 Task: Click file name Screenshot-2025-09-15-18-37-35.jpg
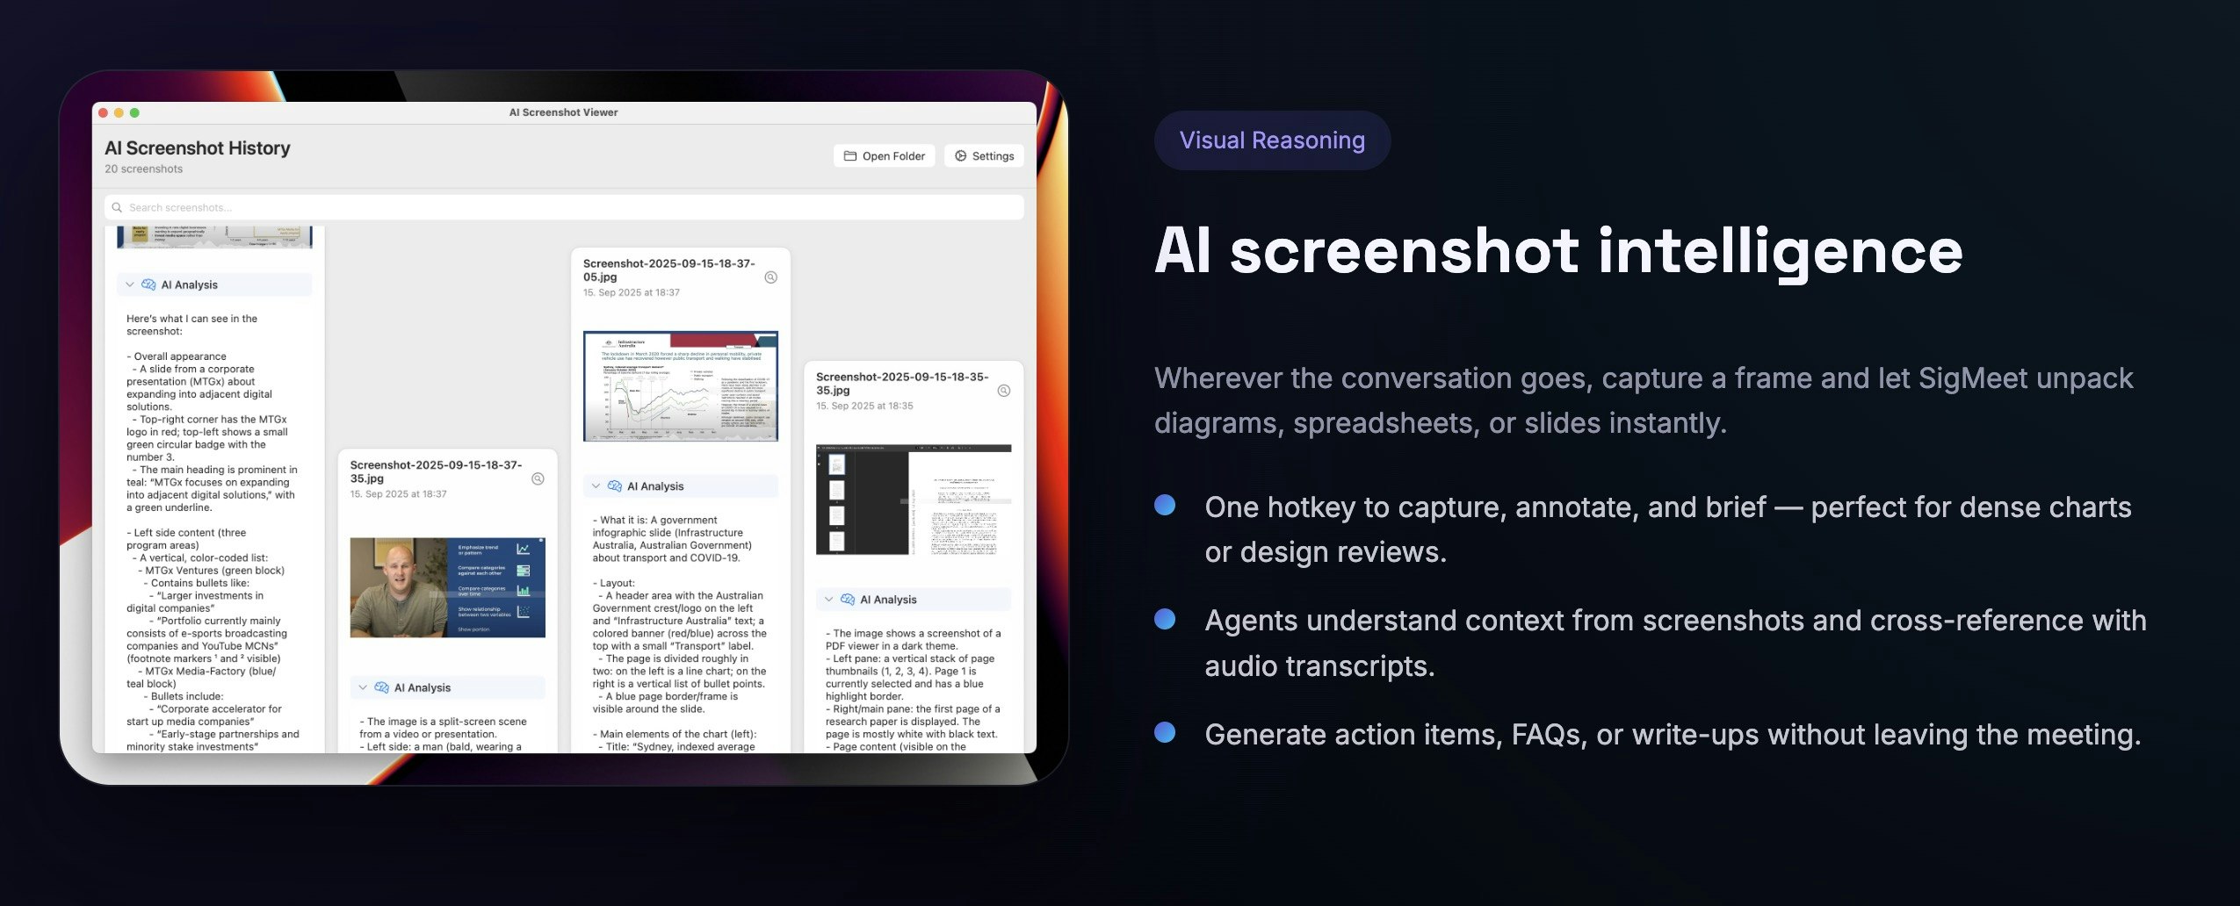point(436,471)
